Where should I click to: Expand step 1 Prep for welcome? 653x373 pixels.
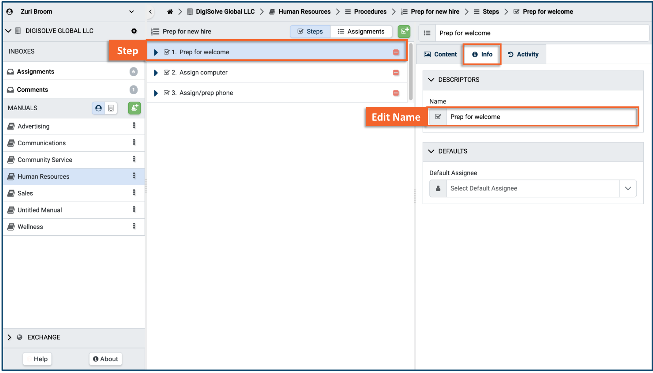coord(156,52)
